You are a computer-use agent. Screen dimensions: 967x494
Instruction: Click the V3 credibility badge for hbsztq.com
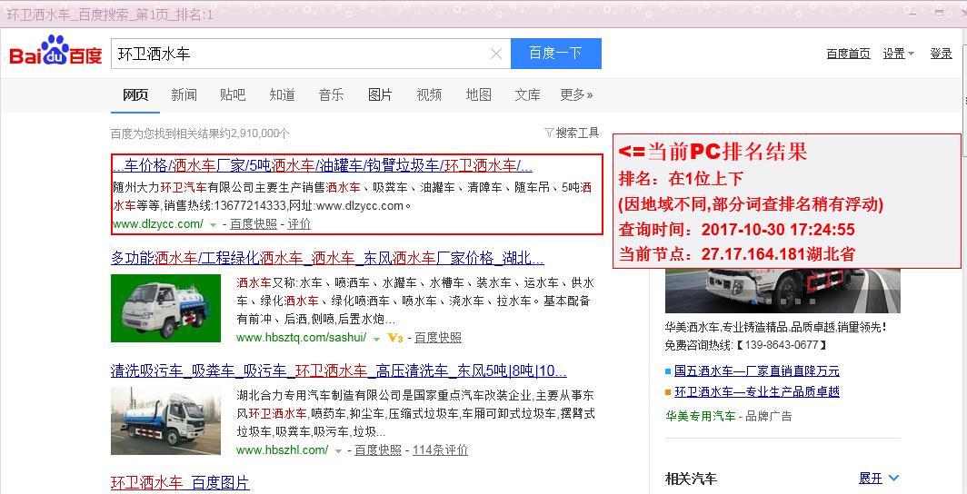394,338
